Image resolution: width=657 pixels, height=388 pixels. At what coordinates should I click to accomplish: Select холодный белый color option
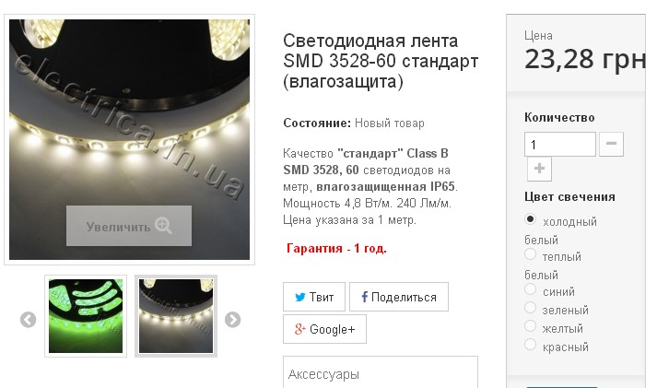(x=530, y=219)
